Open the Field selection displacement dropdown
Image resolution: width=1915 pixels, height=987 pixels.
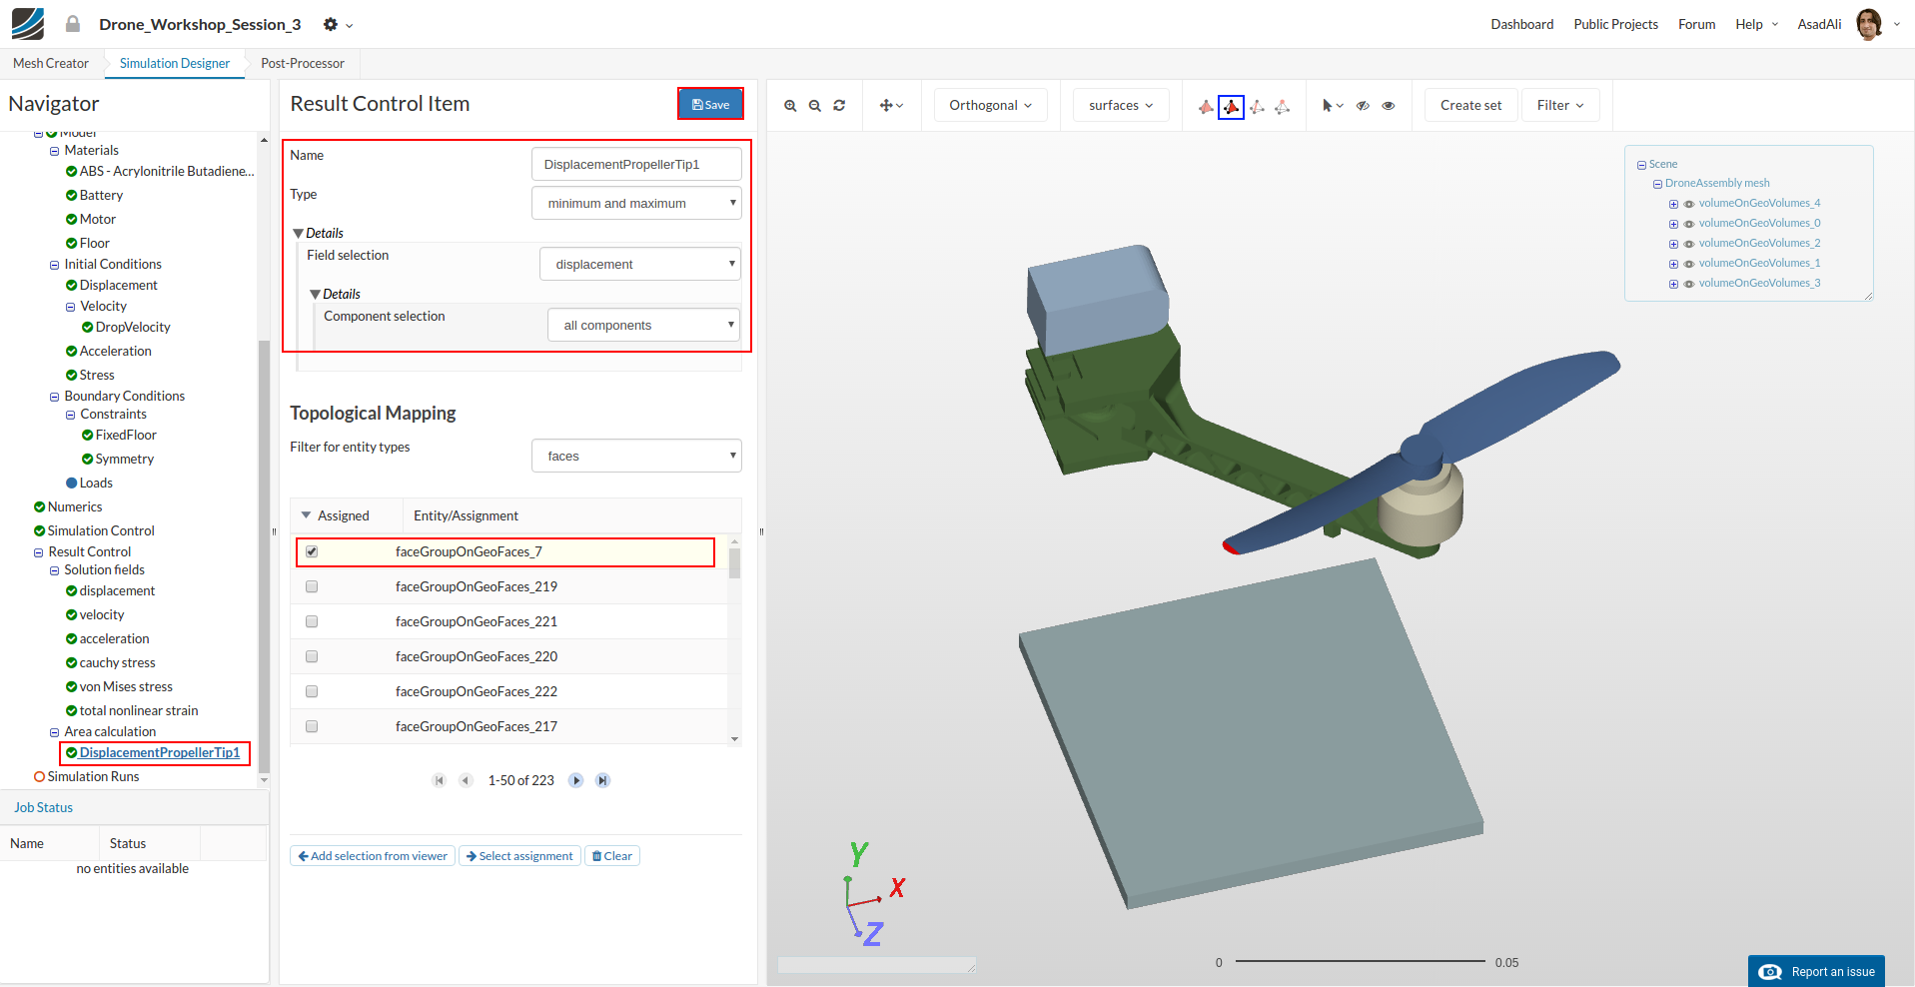pyautogui.click(x=640, y=265)
